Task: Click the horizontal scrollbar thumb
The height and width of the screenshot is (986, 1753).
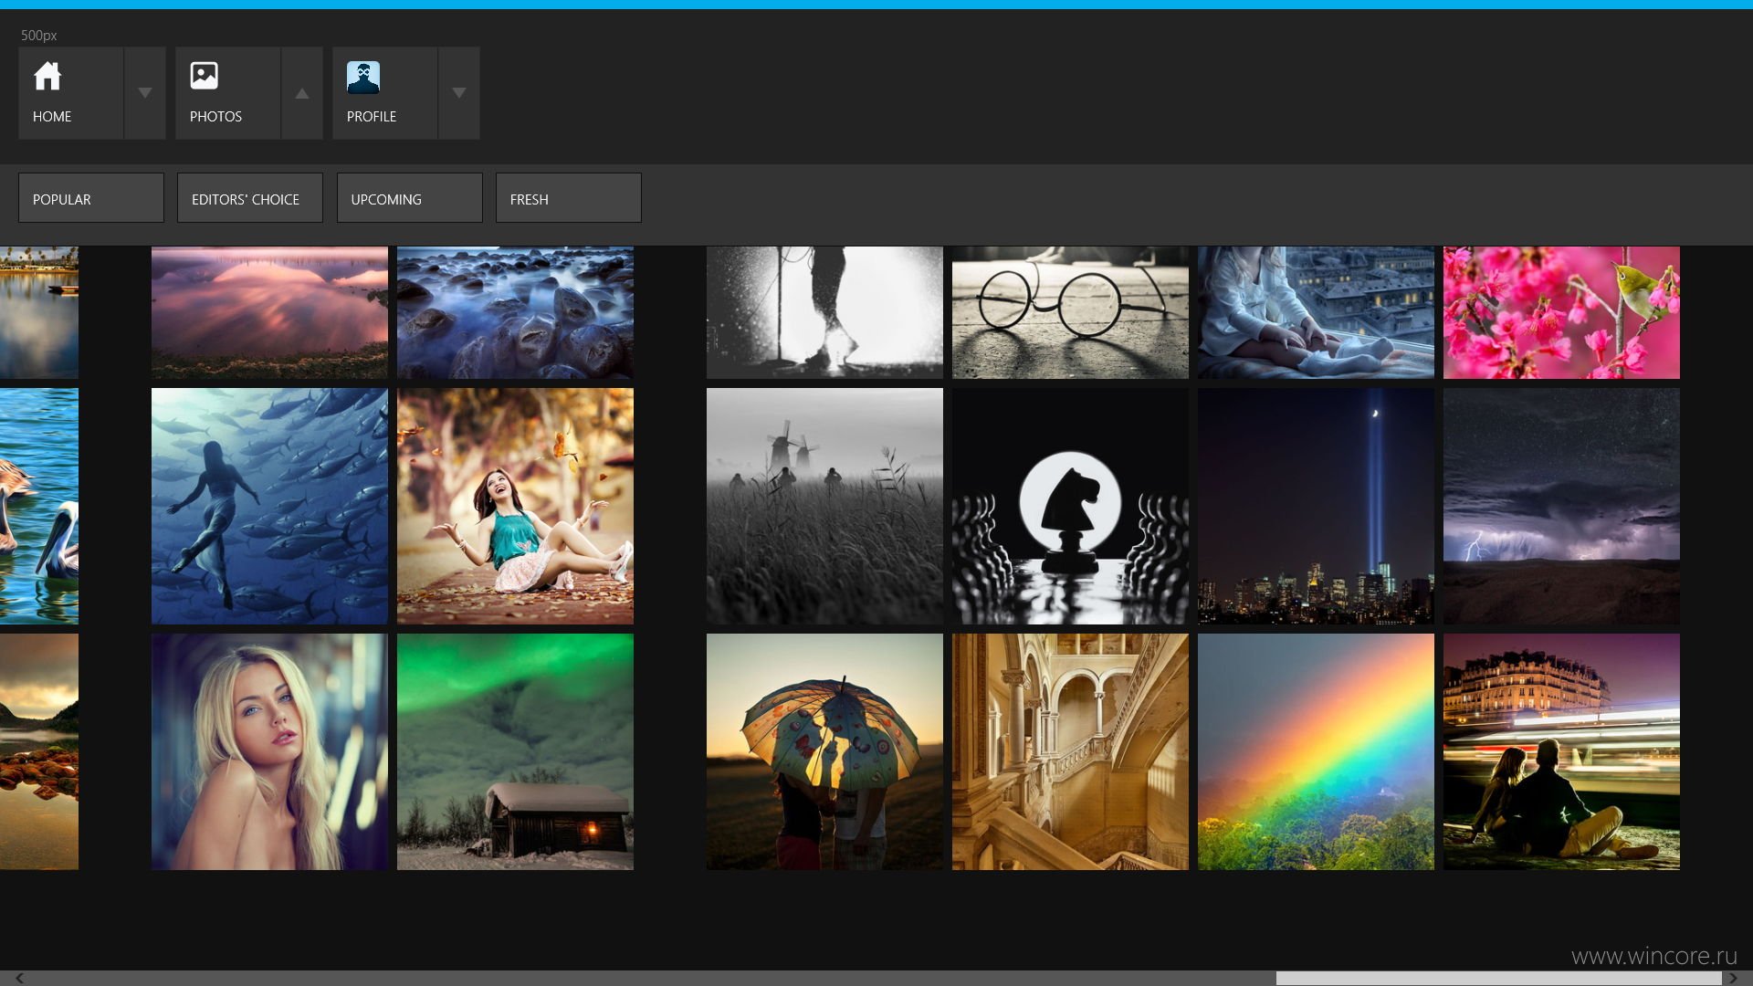Action: pos(1499,978)
